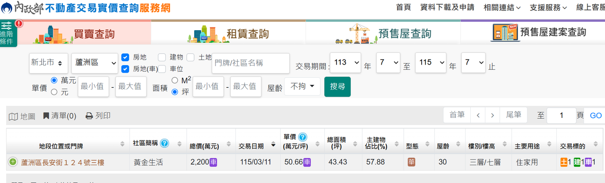Click the help icon beside 社區簡稱

(x=164, y=143)
